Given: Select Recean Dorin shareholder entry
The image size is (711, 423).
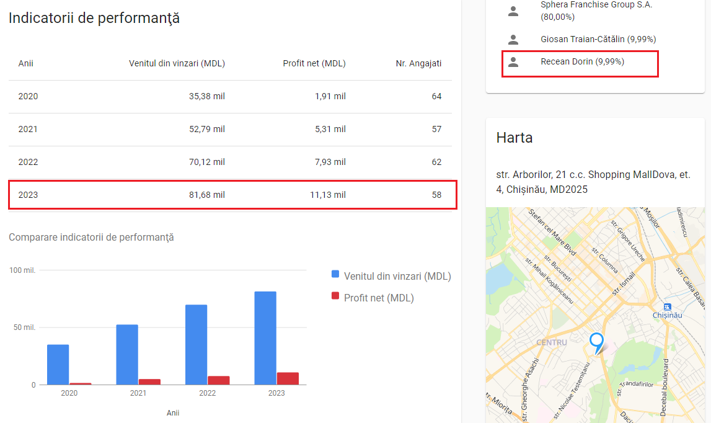Looking at the screenshot, I should (582, 62).
